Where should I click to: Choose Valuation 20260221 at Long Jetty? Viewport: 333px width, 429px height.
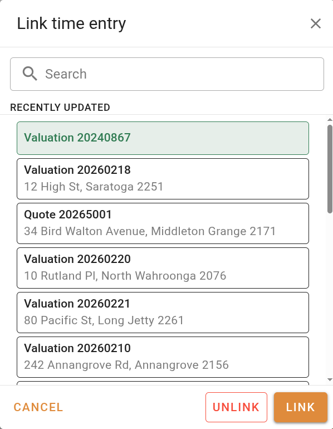coord(163,313)
